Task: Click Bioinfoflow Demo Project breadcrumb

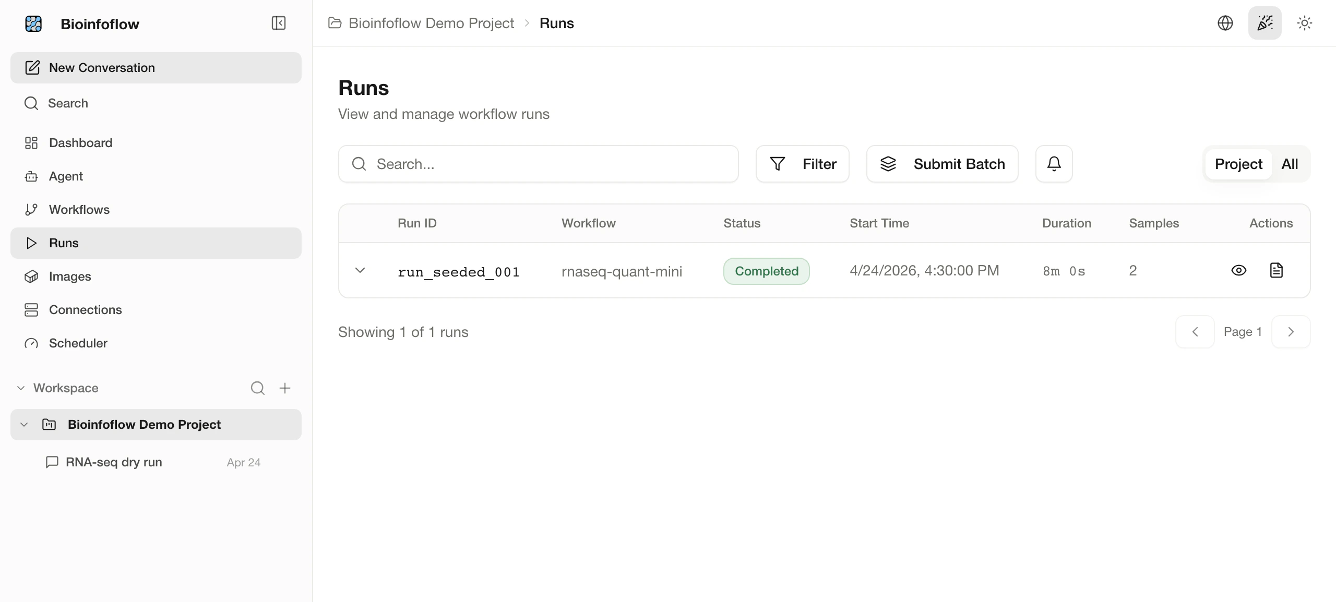Action: click(431, 23)
